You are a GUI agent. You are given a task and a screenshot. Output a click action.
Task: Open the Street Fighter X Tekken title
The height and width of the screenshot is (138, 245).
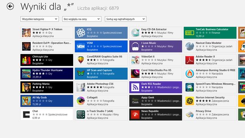coord(47,29)
